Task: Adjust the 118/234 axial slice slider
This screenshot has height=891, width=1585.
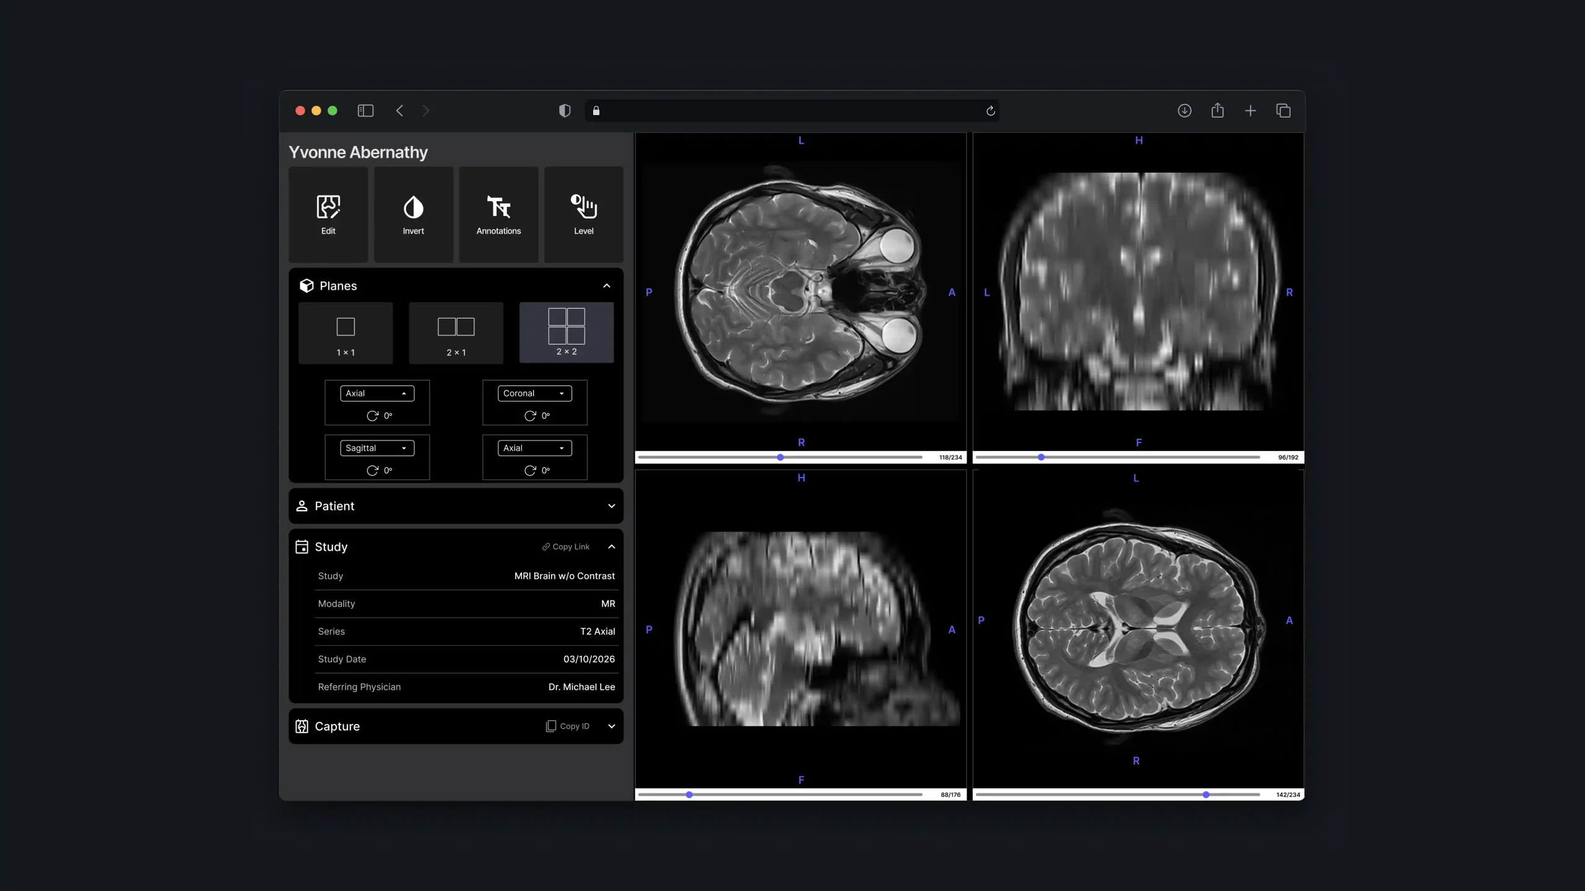Action: click(780, 457)
